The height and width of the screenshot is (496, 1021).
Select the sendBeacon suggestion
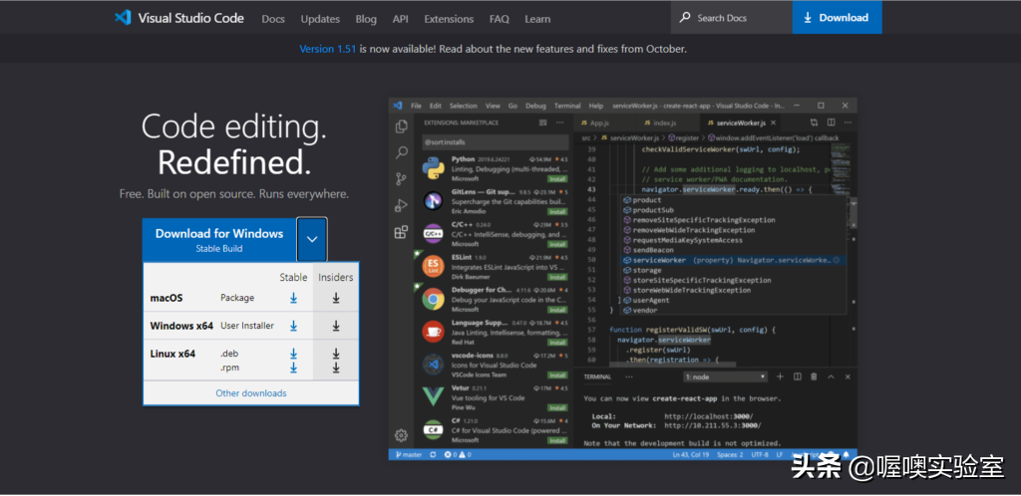pyautogui.click(x=734, y=250)
